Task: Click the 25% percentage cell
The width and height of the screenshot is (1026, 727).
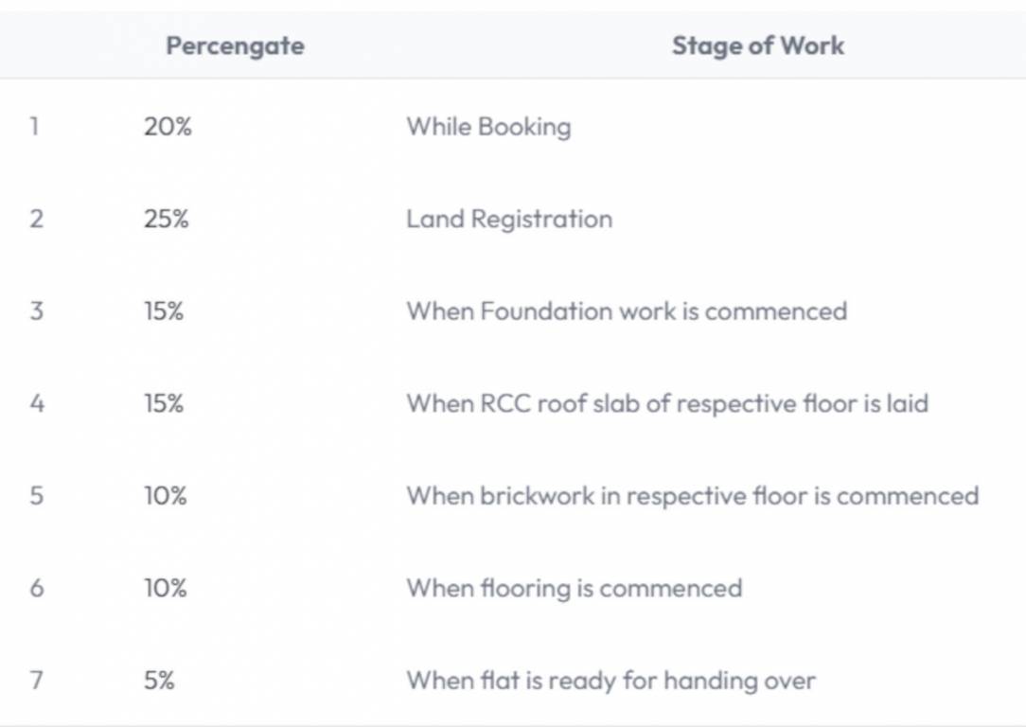Action: pos(167,219)
